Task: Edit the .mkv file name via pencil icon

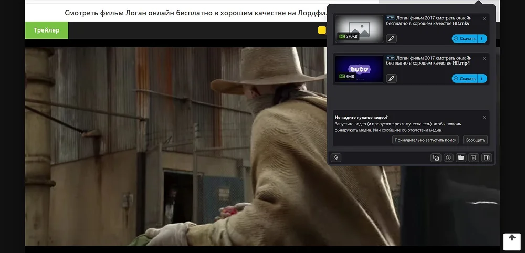Action: (x=392, y=38)
